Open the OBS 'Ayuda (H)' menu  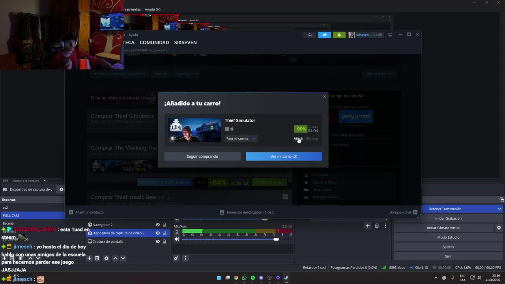click(153, 9)
